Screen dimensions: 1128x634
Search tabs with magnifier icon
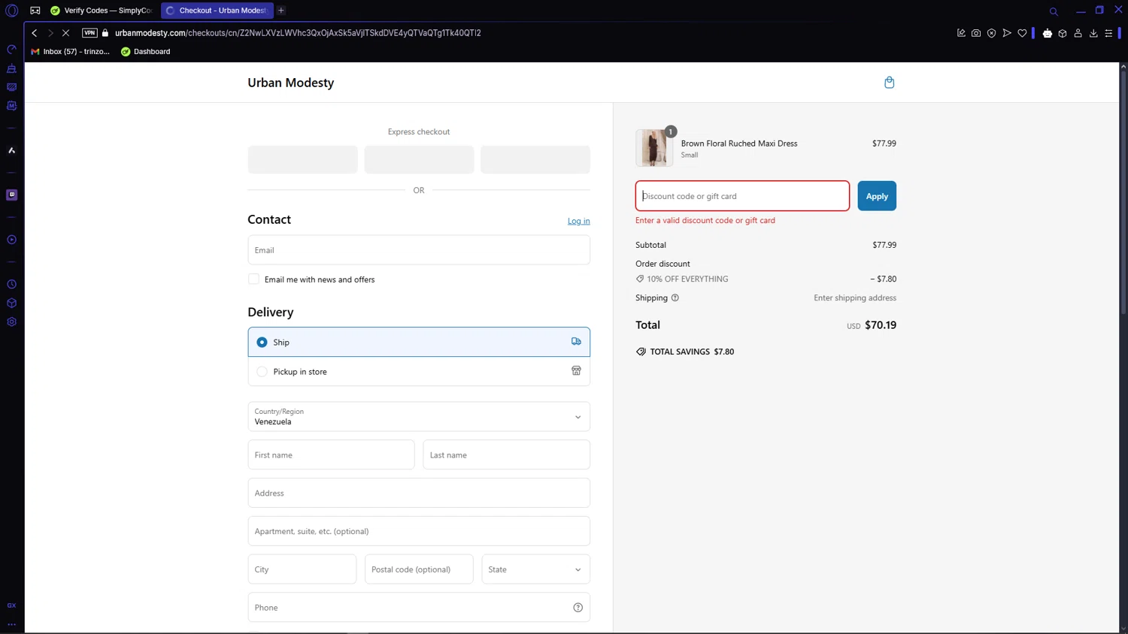1054,11
